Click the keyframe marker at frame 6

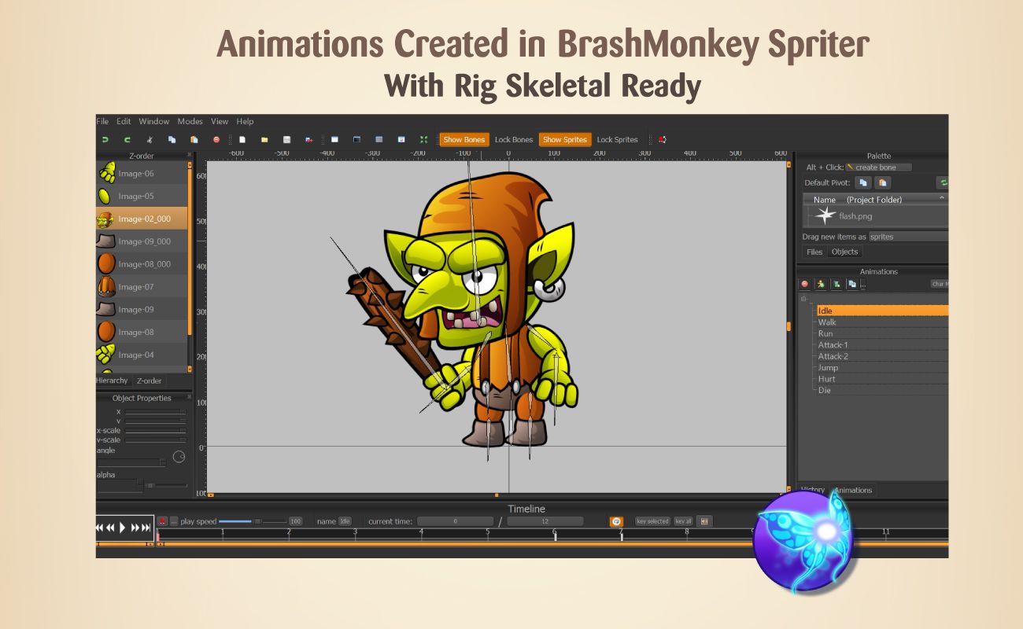[x=555, y=535]
